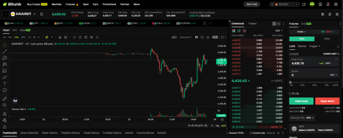The width and height of the screenshot is (343, 138).
Task: Expand more timeframes arrow after 4h
Action: click(39, 37)
